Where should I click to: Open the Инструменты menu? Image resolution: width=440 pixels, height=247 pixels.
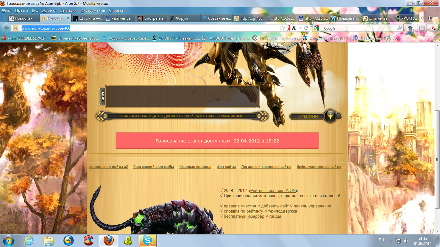tap(93, 10)
